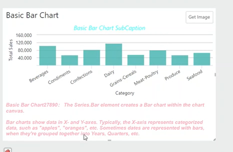Click the Category axis title
Viewport: 233px width, 152px height.
coord(125,93)
